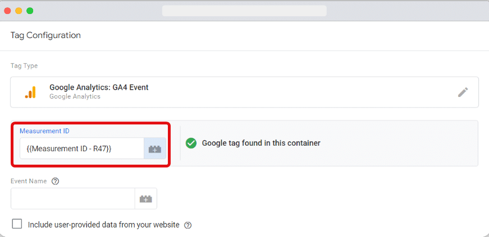Image resolution: width=489 pixels, height=237 pixels.
Task: Click the green checkmark status icon
Action: (x=191, y=143)
